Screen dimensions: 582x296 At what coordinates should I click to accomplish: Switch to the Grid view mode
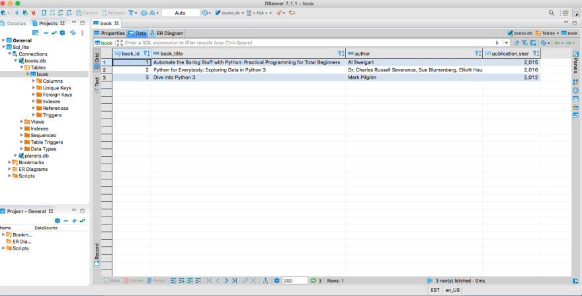click(x=97, y=62)
